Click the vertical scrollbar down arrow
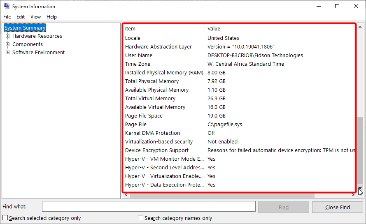 (360, 188)
